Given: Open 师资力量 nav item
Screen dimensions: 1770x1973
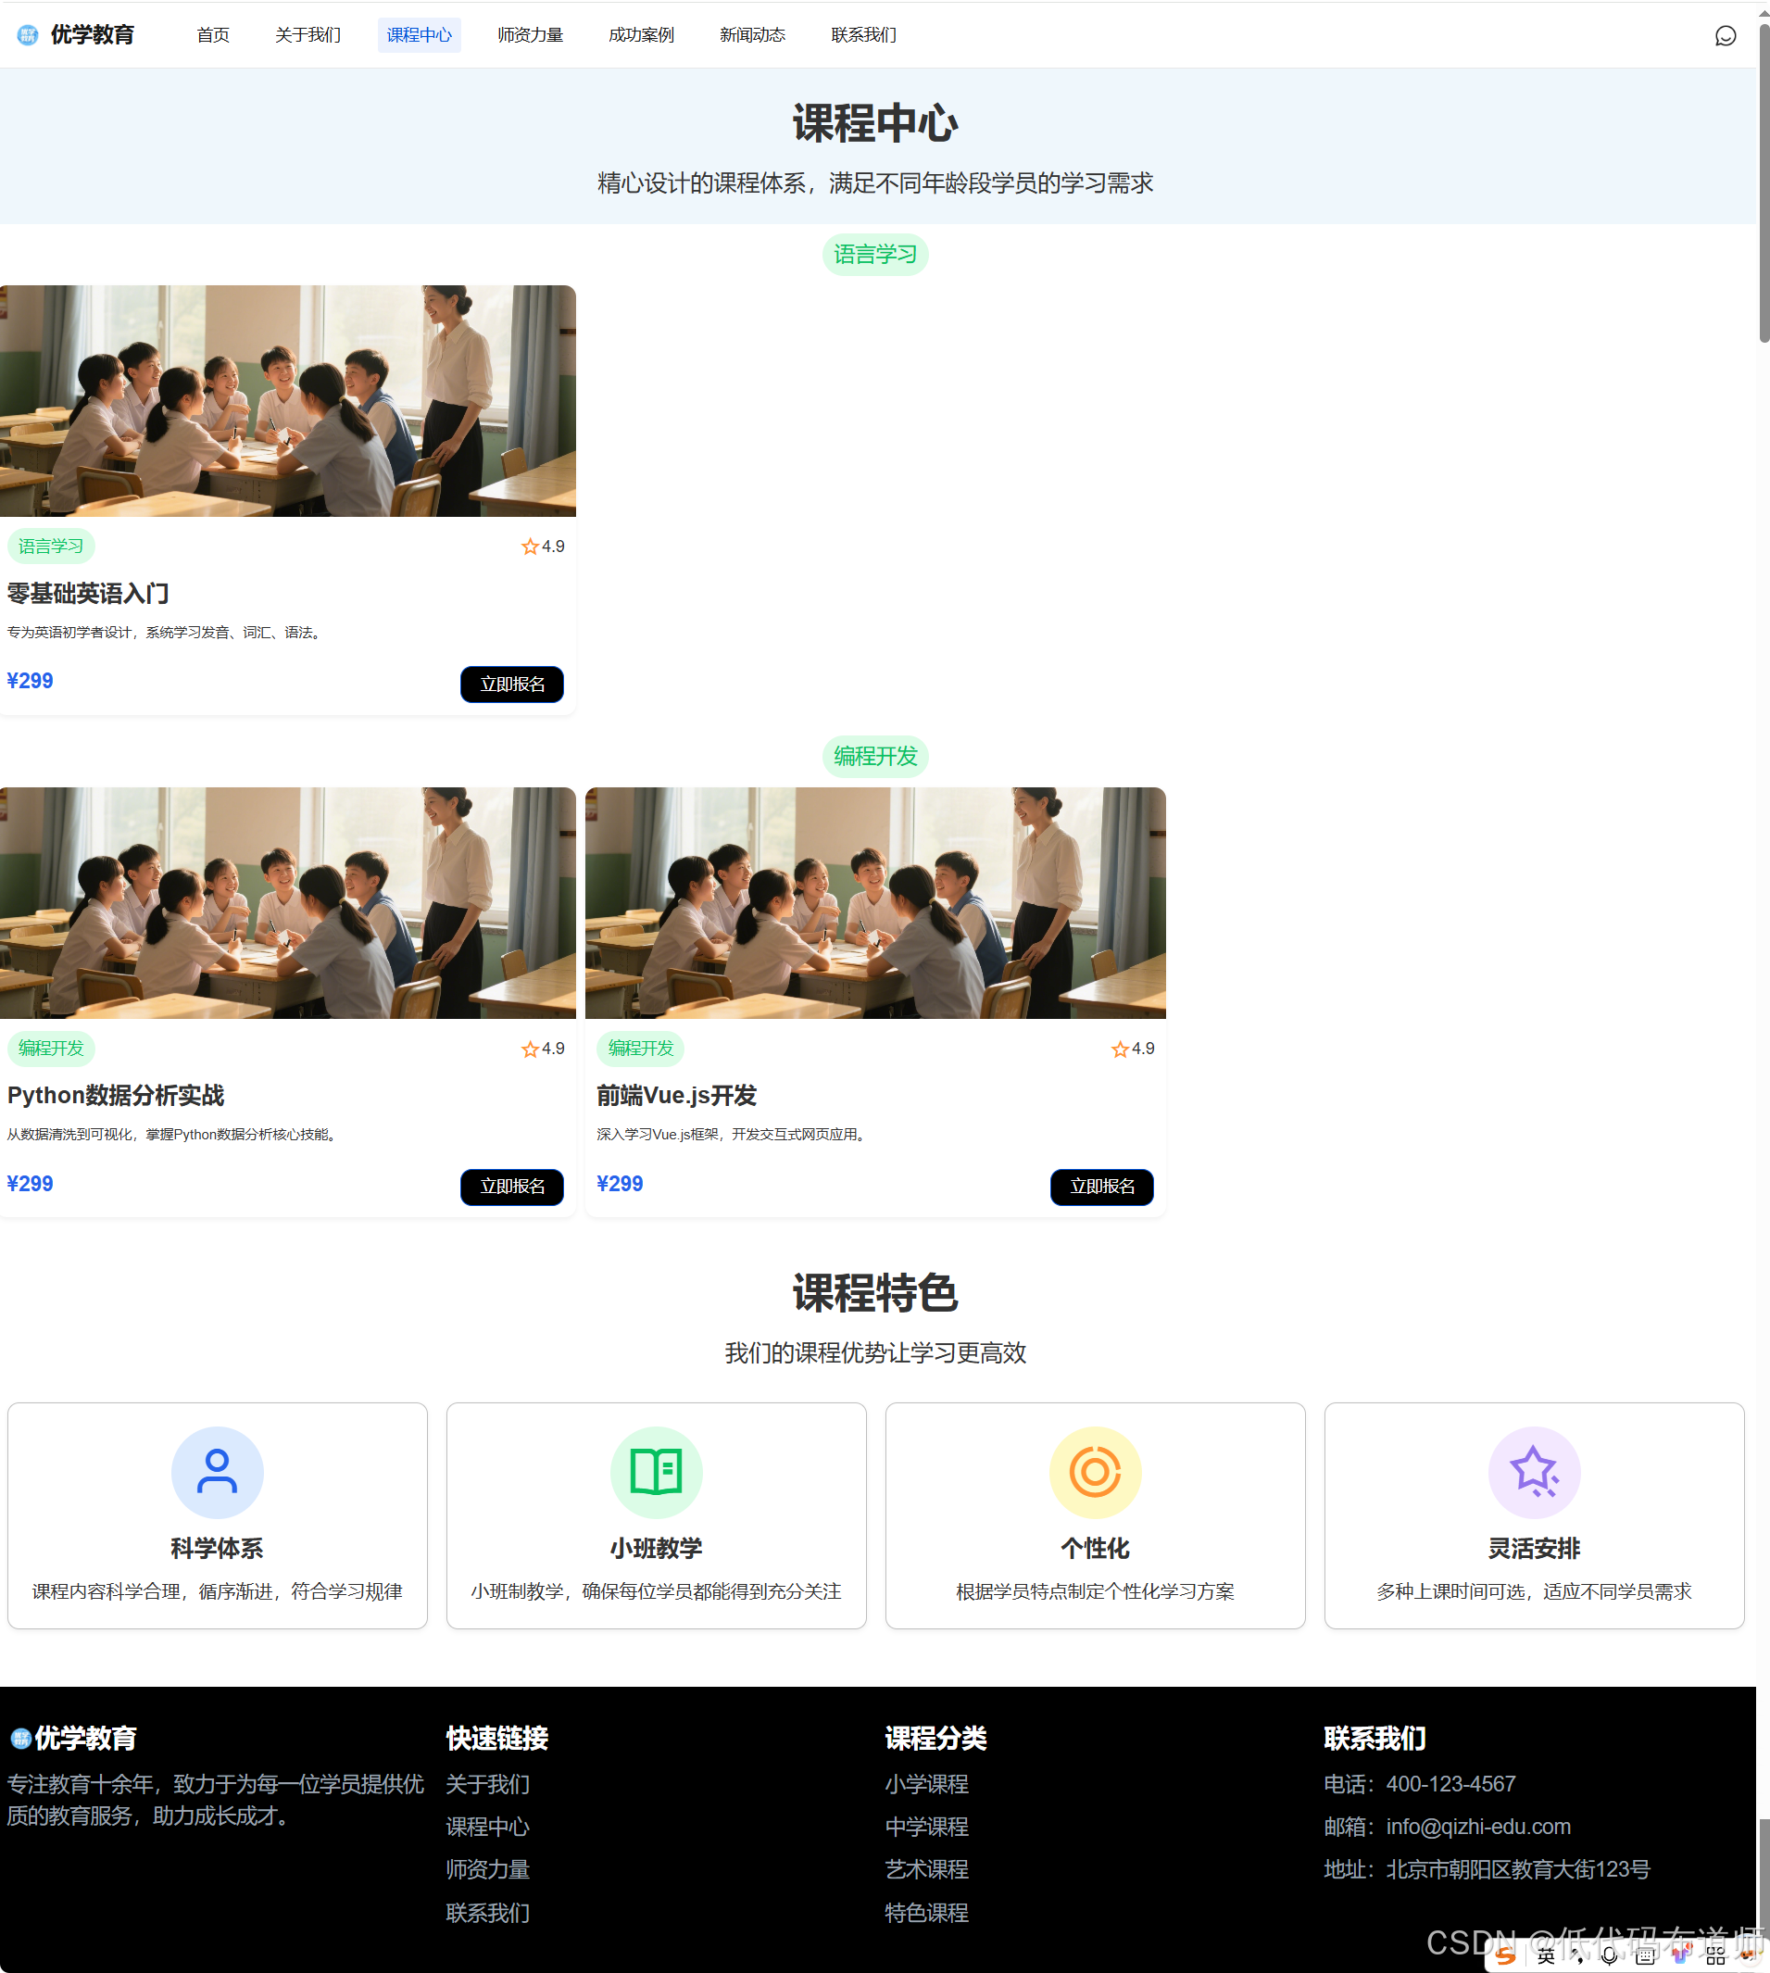Looking at the screenshot, I should click(x=530, y=35).
